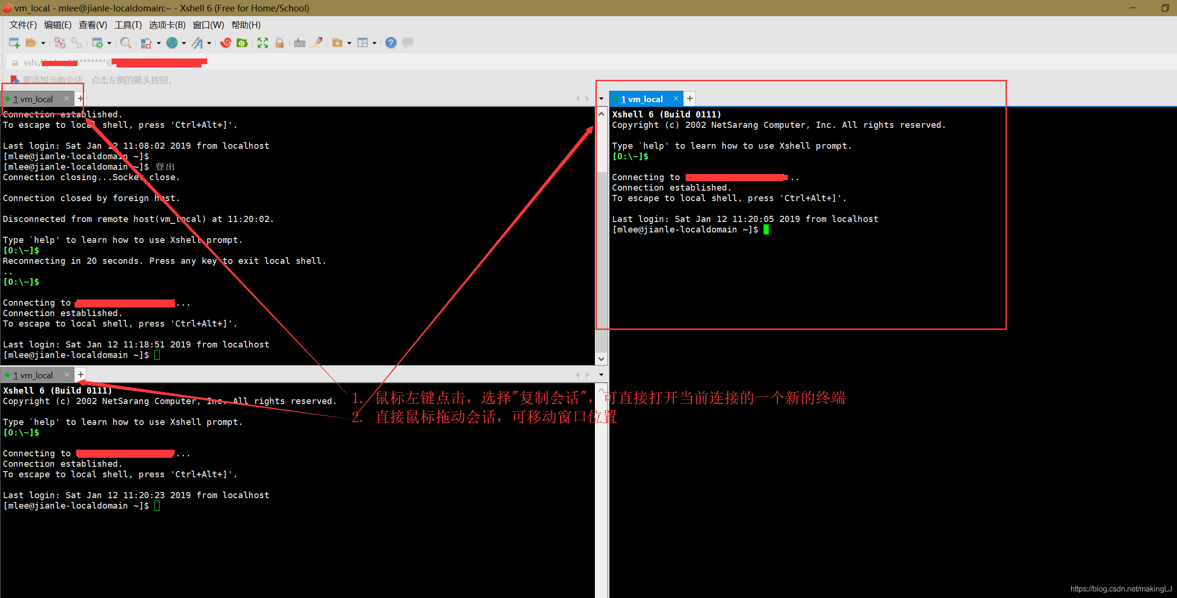Expand the tab list arrow above bottom-left pane

coord(601,375)
